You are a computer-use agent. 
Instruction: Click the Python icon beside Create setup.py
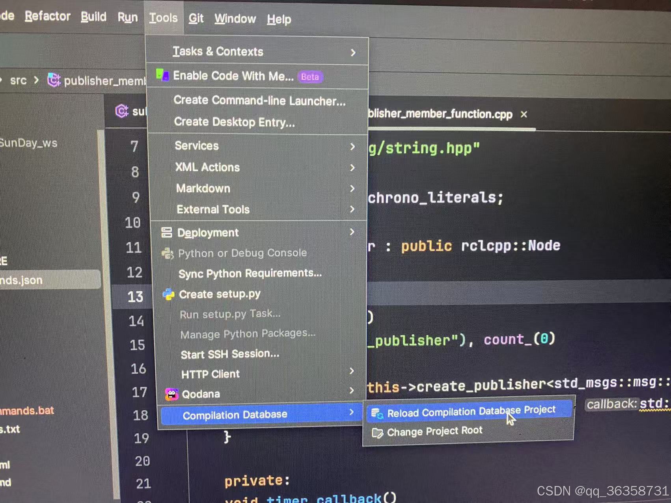[x=169, y=294]
